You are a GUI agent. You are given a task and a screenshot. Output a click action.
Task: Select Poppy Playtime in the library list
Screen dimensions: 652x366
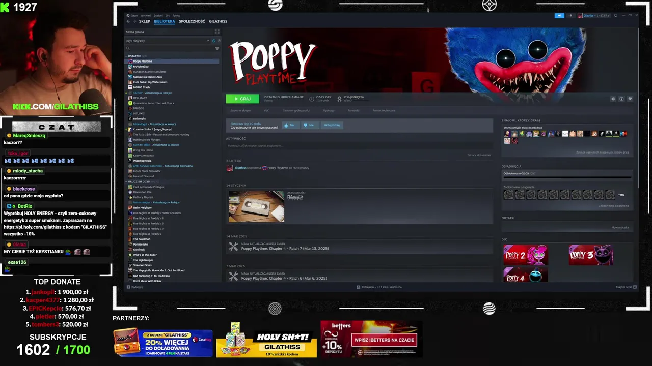coord(172,61)
